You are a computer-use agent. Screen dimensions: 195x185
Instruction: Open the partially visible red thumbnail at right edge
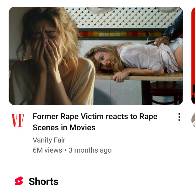(193, 56)
